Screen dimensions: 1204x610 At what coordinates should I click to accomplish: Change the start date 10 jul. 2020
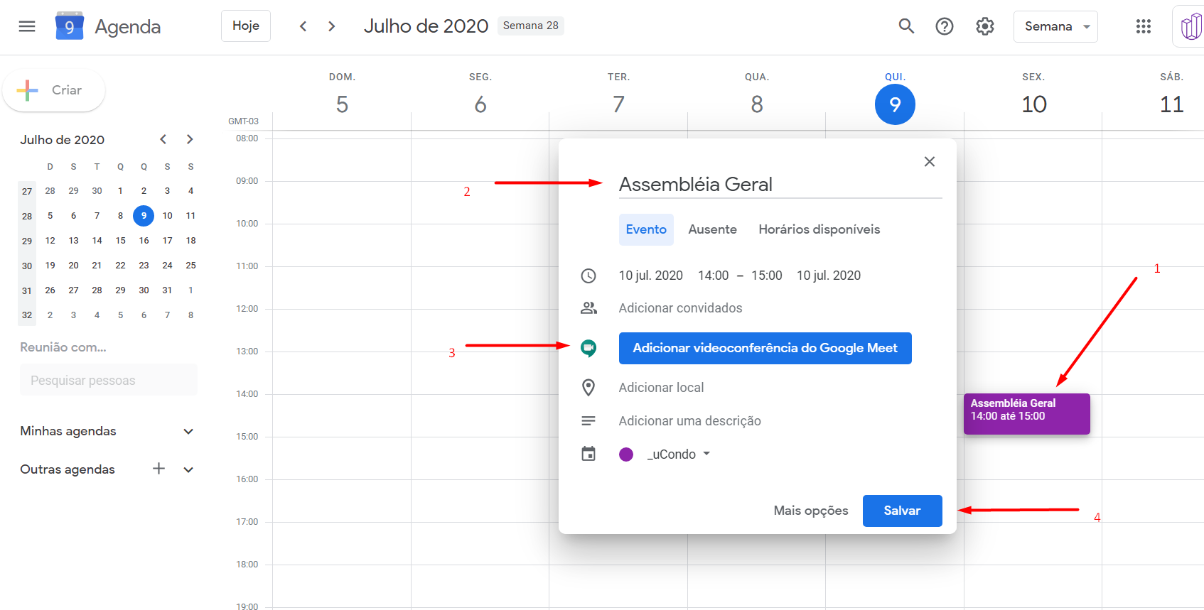(650, 276)
